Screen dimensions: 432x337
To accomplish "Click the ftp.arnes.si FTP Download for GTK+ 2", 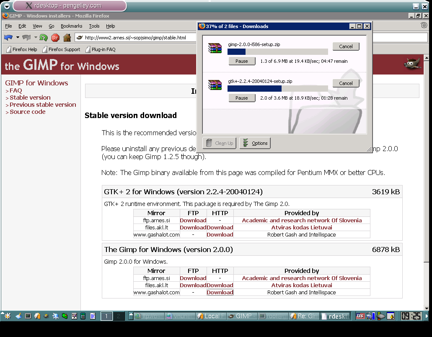I will pos(193,220).
